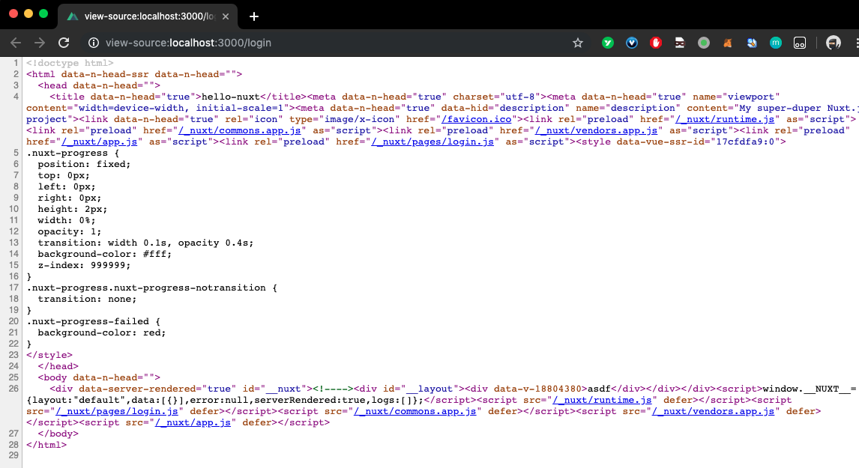859x468 pixels.
Task: Open the blue V extension
Action: (632, 43)
